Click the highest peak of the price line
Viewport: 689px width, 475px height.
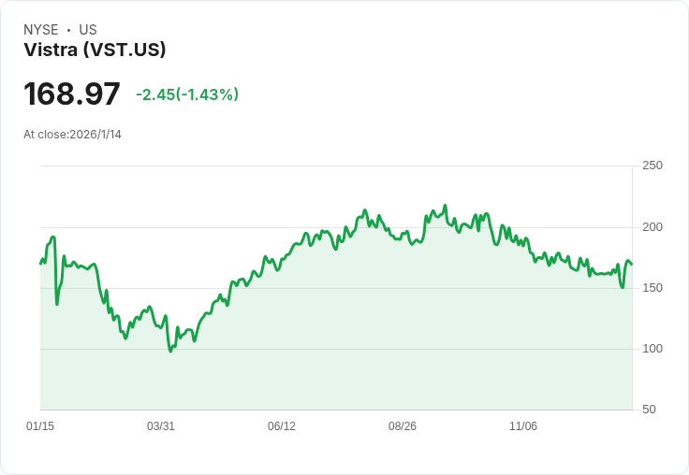point(445,206)
